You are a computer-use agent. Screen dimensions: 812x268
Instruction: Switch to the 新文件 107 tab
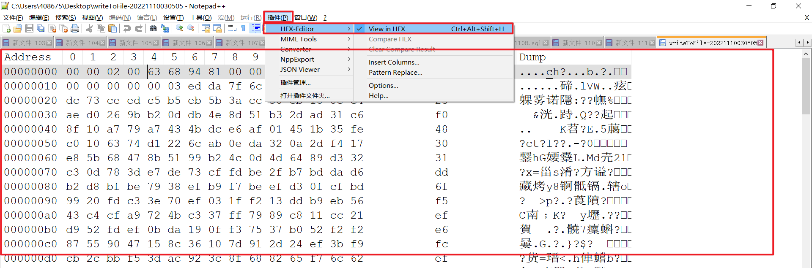click(x=240, y=43)
